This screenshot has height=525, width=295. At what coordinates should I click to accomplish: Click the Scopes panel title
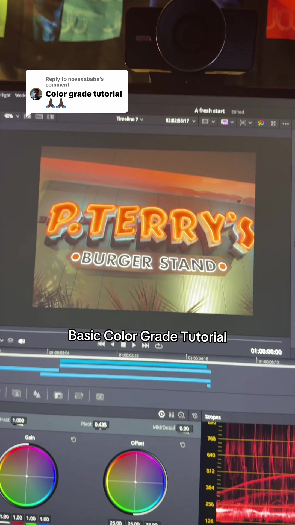click(x=213, y=417)
